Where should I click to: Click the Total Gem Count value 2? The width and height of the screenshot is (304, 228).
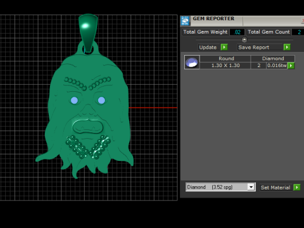[299, 32]
